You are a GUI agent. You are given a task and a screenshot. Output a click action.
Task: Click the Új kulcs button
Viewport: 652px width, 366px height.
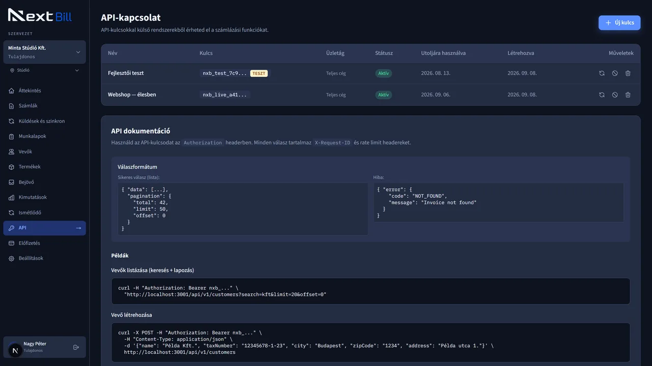click(619, 22)
